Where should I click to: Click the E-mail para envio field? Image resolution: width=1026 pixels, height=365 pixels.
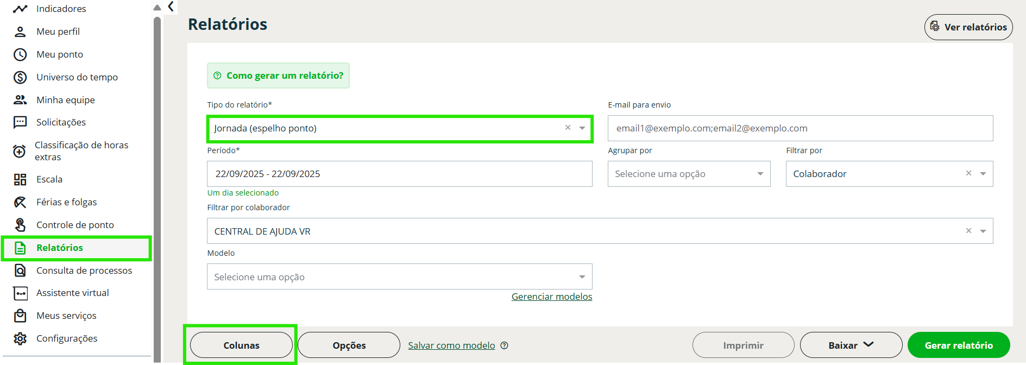coord(800,128)
